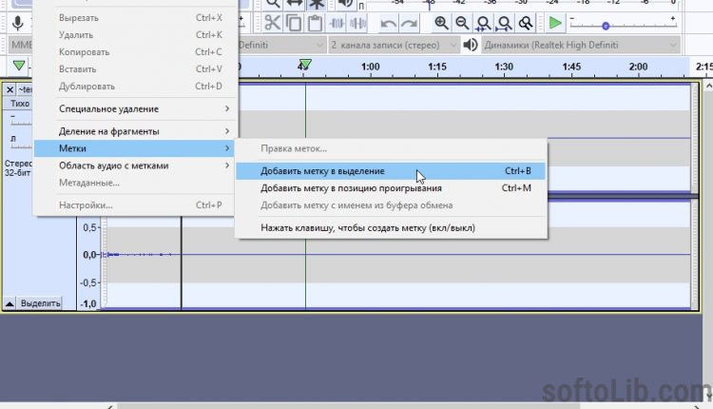Image resolution: width=713 pixels, height=409 pixels.
Task: Open the recording device Definiti dropdown
Action: [281, 45]
